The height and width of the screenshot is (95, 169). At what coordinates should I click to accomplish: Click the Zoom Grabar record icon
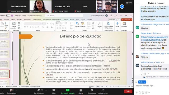81,90
